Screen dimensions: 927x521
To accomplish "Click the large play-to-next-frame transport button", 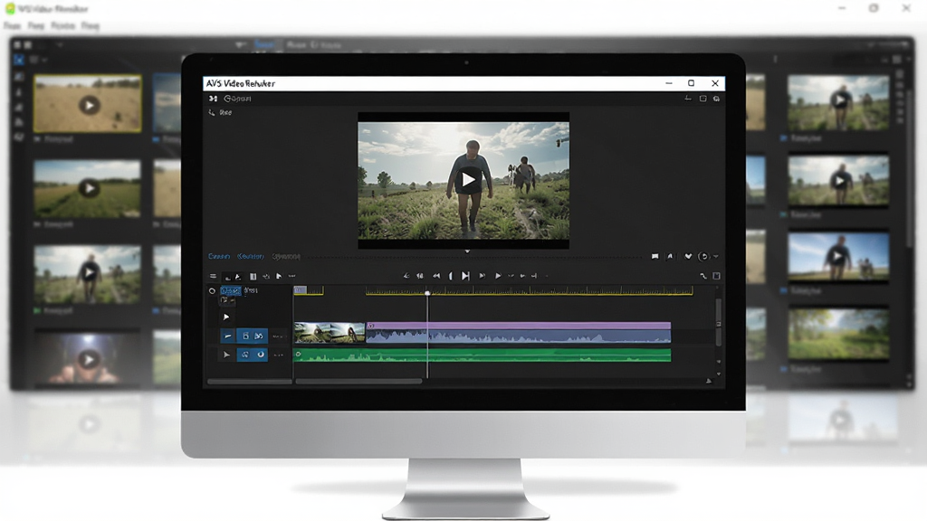I will (x=466, y=276).
